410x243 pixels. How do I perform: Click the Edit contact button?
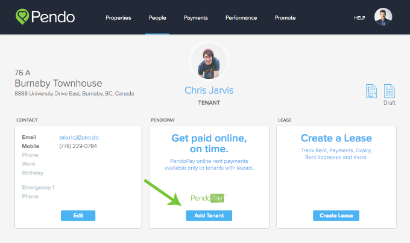(78, 215)
